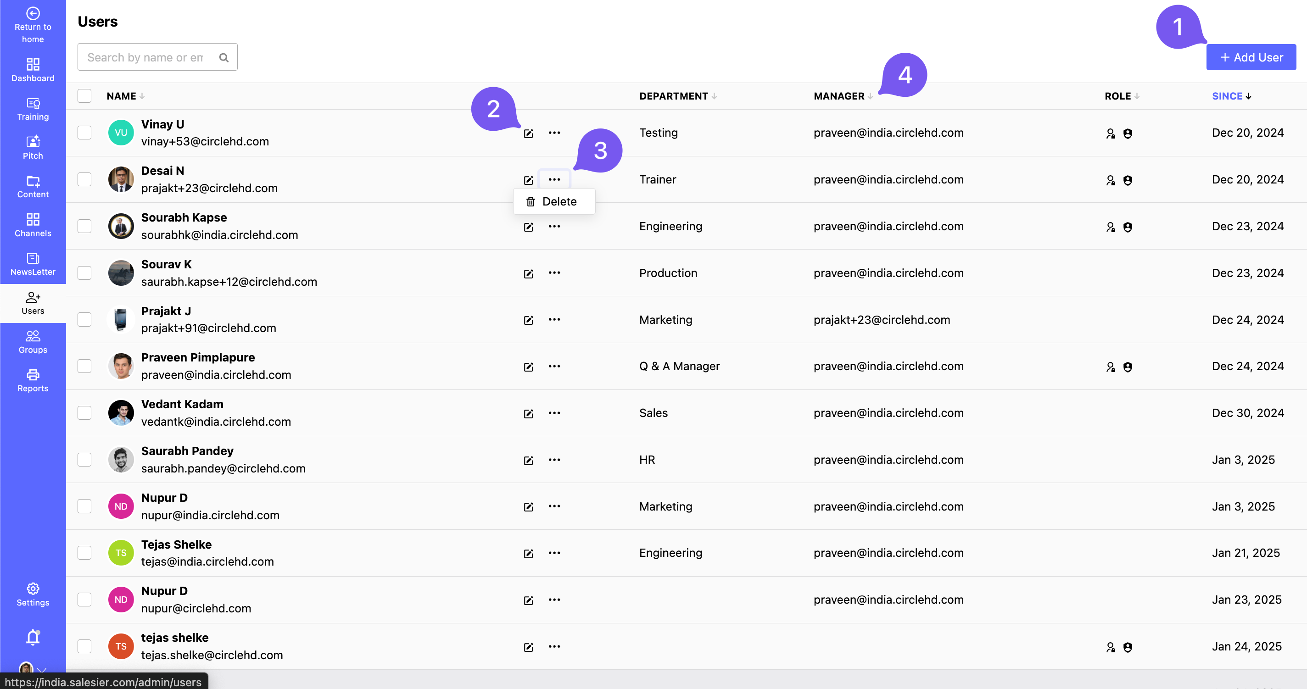The height and width of the screenshot is (689, 1307).
Task: Select the checkbox for Vedant Kadam
Action: click(x=84, y=413)
